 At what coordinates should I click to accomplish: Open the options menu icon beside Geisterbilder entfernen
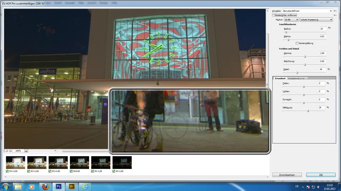(335, 15)
